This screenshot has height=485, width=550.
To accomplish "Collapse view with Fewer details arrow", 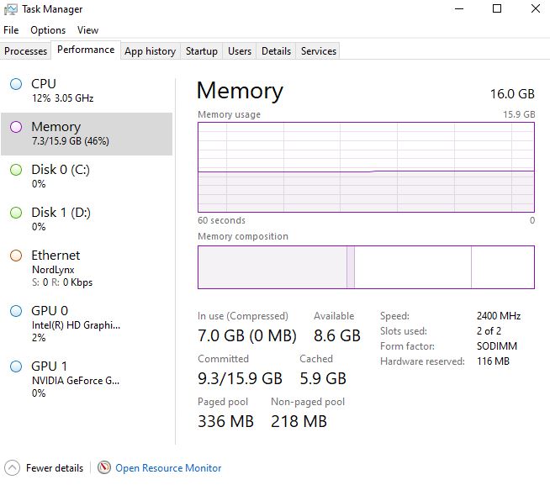I will point(12,468).
